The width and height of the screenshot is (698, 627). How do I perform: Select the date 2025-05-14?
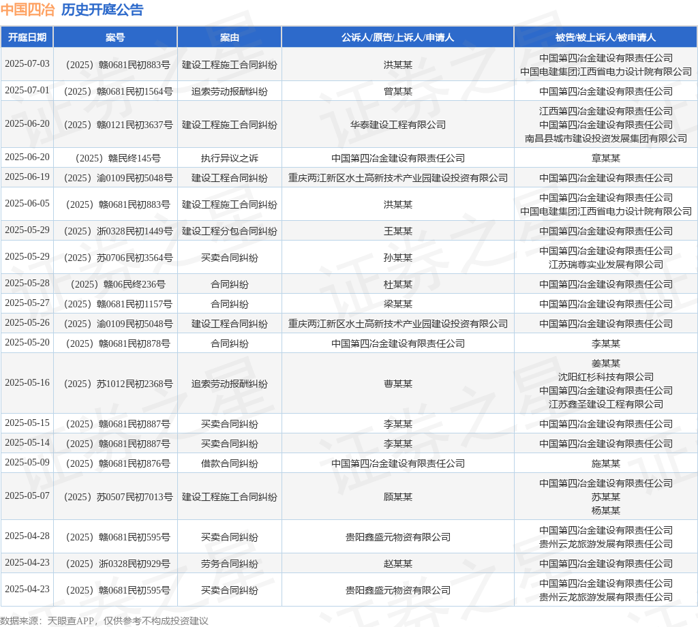(27, 443)
